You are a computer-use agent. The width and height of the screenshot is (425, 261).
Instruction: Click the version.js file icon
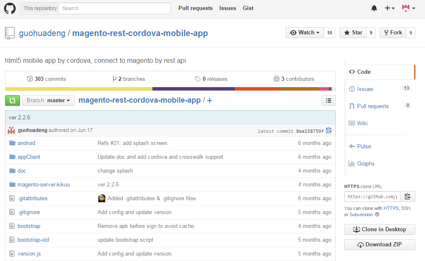[x=12, y=254]
